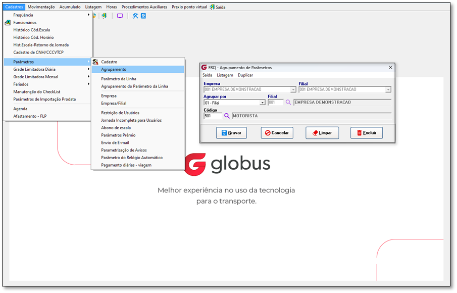This screenshot has width=457, height=293.
Task: Select Agrupamento do Parâmetro da Linha
Action: (138, 86)
